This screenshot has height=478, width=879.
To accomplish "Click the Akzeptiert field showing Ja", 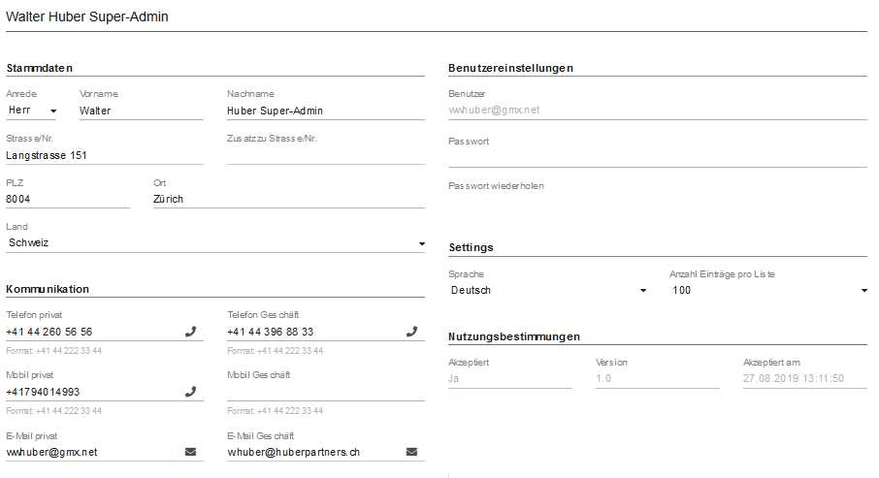I will tap(510, 379).
